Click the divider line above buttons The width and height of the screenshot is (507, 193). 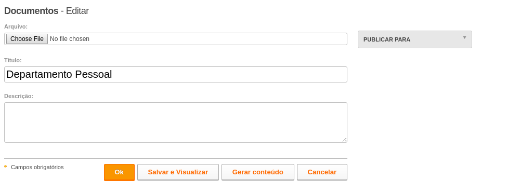point(176,158)
